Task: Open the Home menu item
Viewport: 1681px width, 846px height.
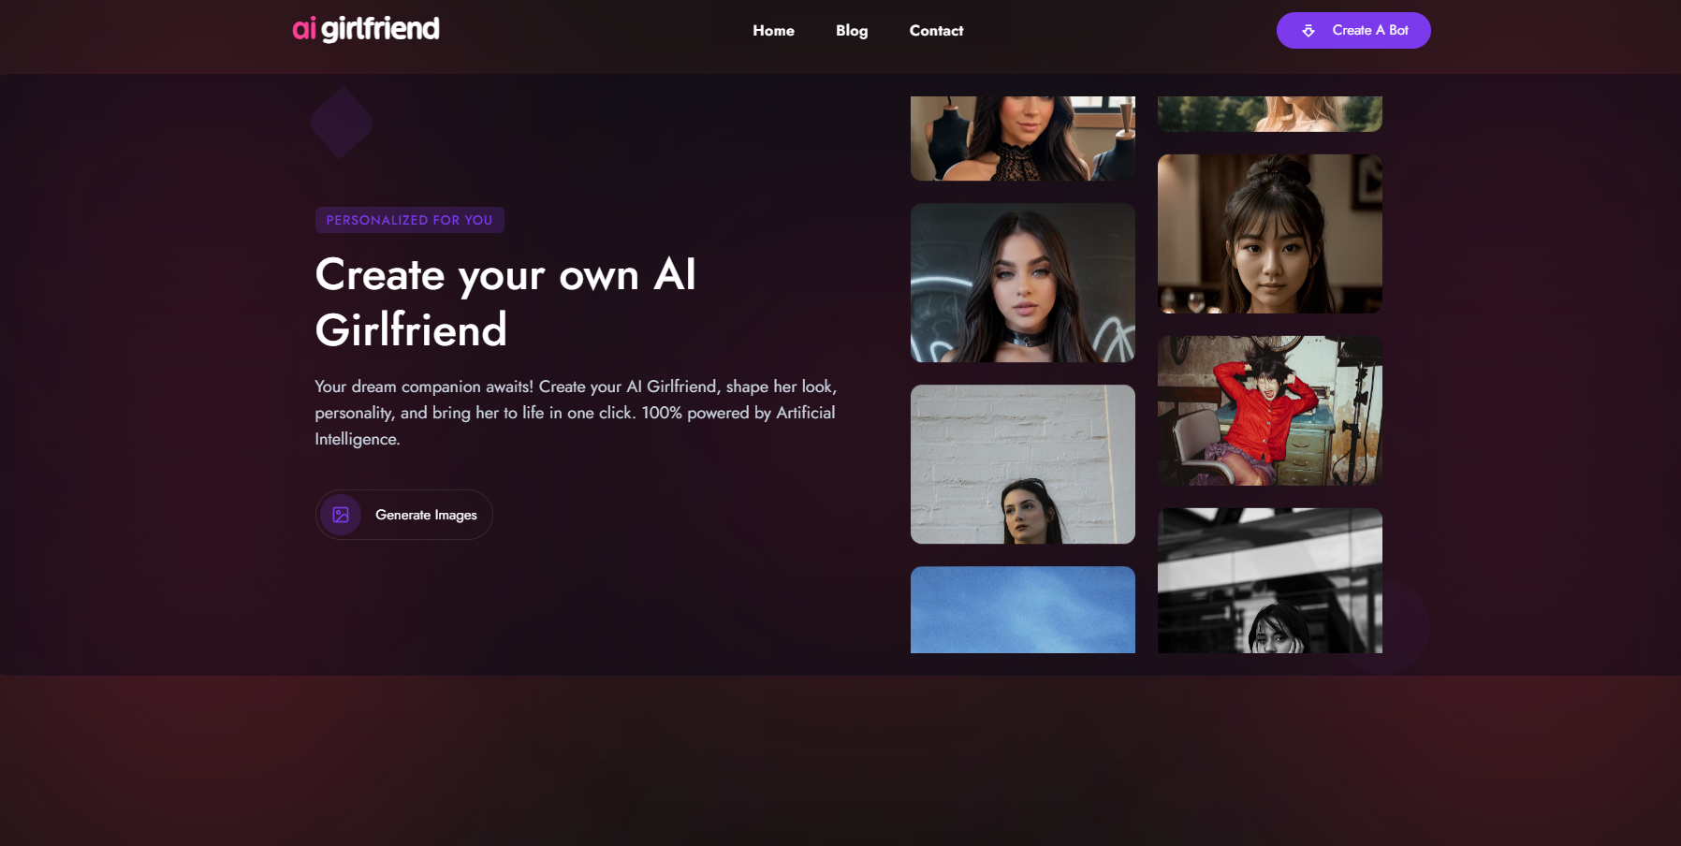Action: [773, 31]
